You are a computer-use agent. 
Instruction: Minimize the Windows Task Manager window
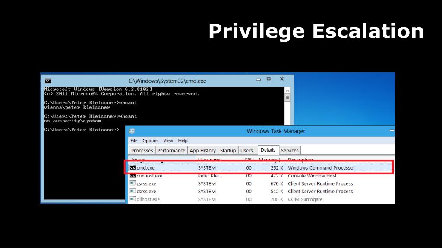(x=391, y=130)
